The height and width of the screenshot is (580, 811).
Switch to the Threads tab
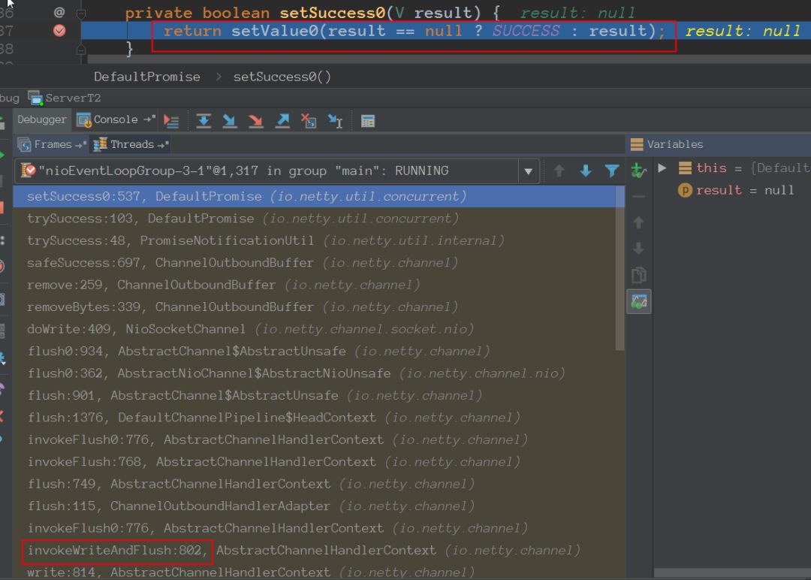[131, 144]
